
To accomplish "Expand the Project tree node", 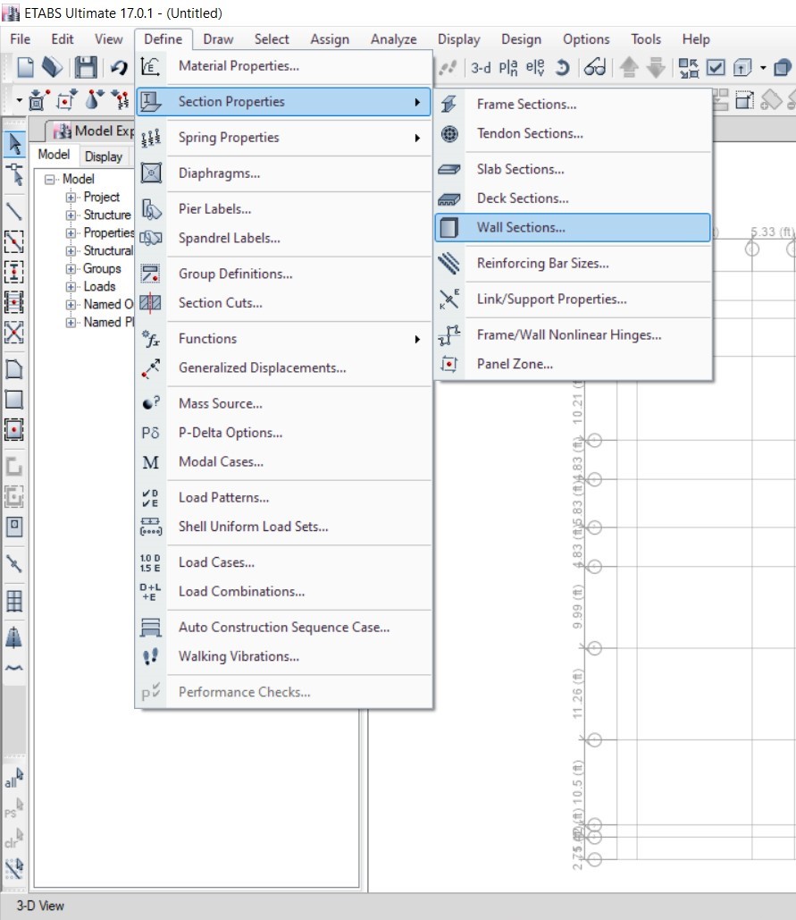I will point(71,198).
